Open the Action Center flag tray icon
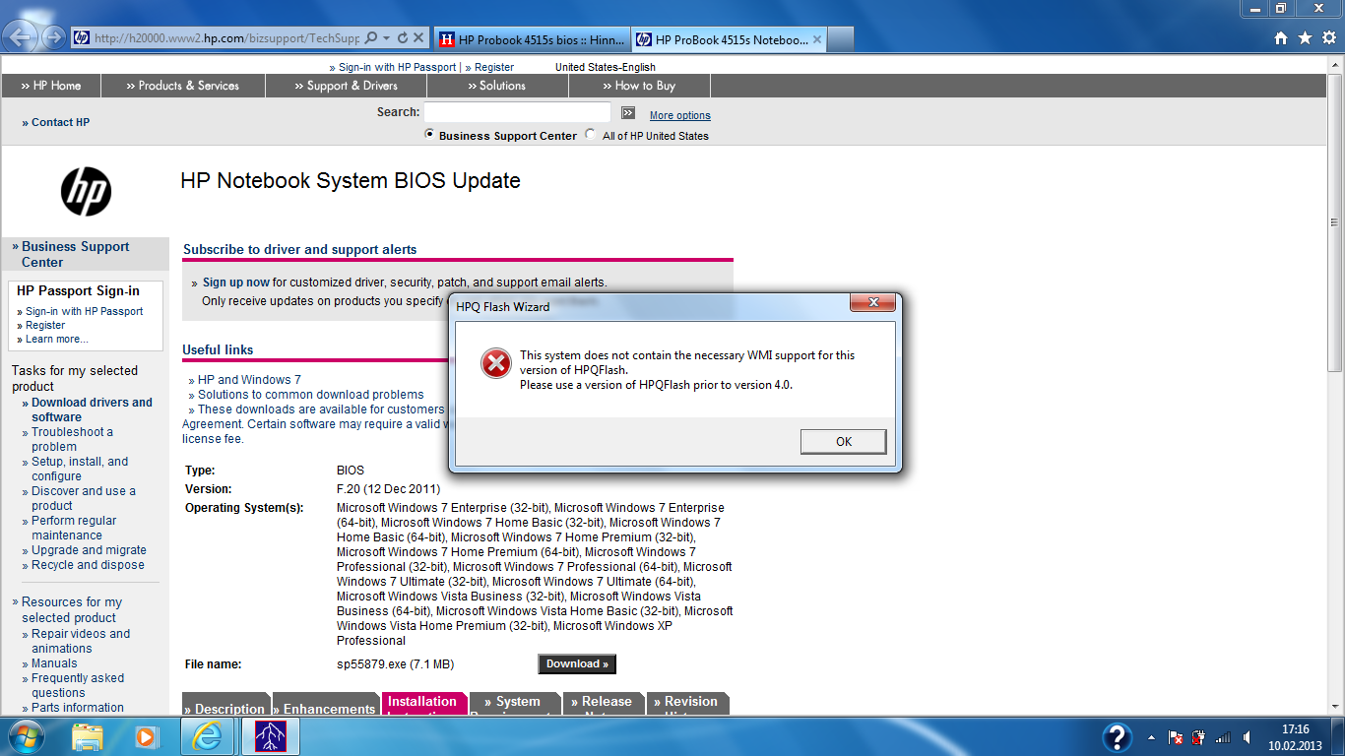The image size is (1345, 756). 1175,737
